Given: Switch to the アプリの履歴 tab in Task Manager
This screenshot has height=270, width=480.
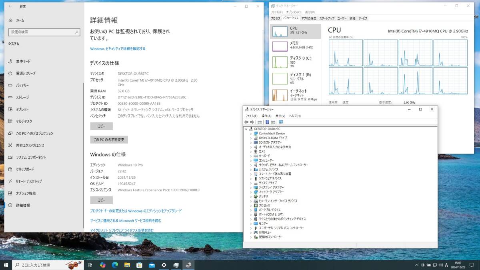Looking at the screenshot, I should click(x=309, y=18).
